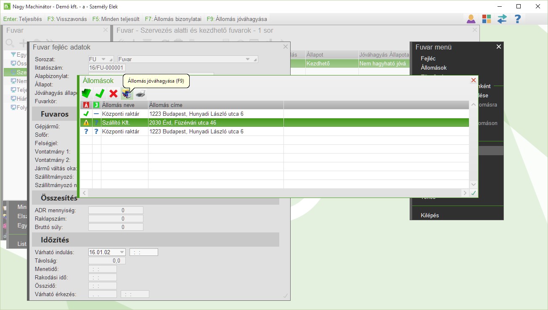Select Kilépés in Fuvar menü
Image resolution: width=548 pixels, height=310 pixels.
pos(430,215)
